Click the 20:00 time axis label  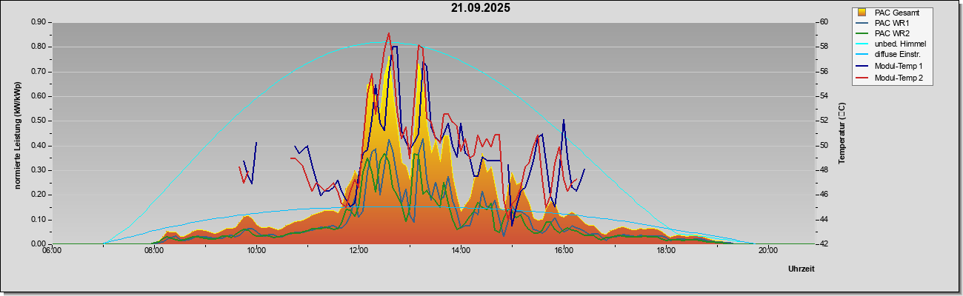767,251
